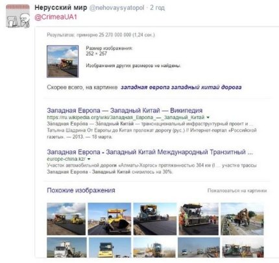Open third similar image of asphalt paver

tap(155, 219)
